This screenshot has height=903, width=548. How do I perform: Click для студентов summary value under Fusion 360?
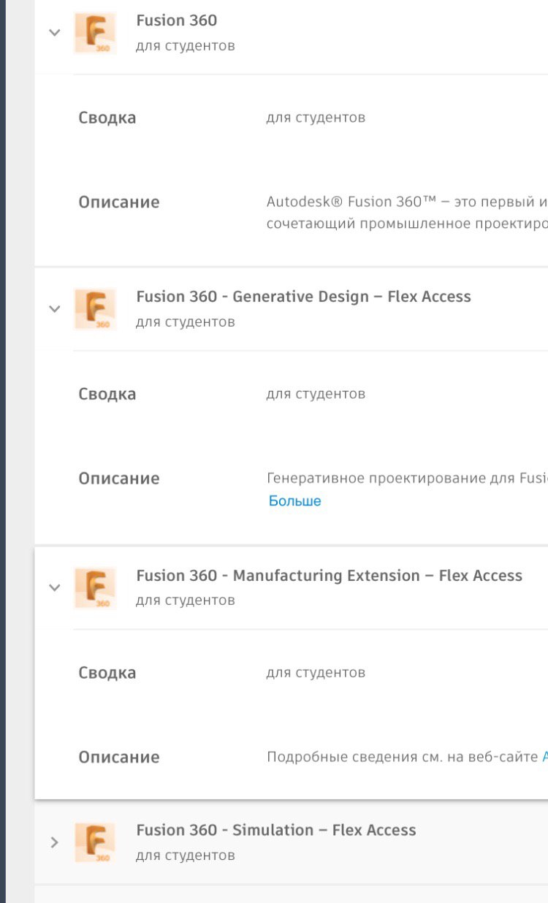pos(316,118)
